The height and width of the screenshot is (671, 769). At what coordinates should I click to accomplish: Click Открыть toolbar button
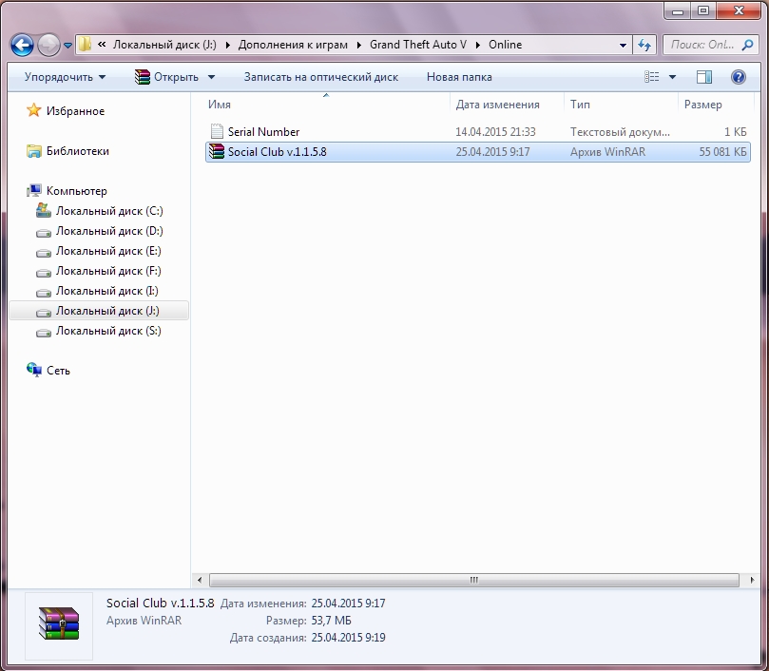tap(166, 77)
